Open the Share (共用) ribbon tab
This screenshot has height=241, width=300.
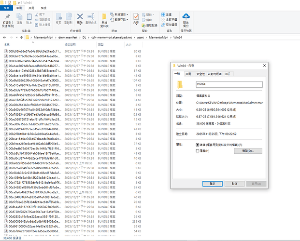pyautogui.click(x=30, y=8)
